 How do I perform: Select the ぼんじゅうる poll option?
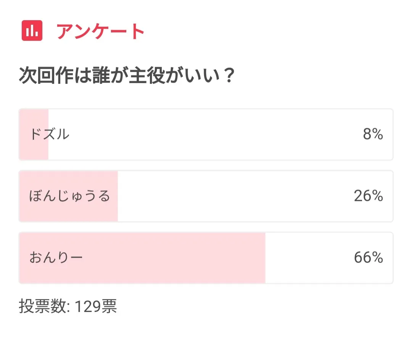point(206,196)
